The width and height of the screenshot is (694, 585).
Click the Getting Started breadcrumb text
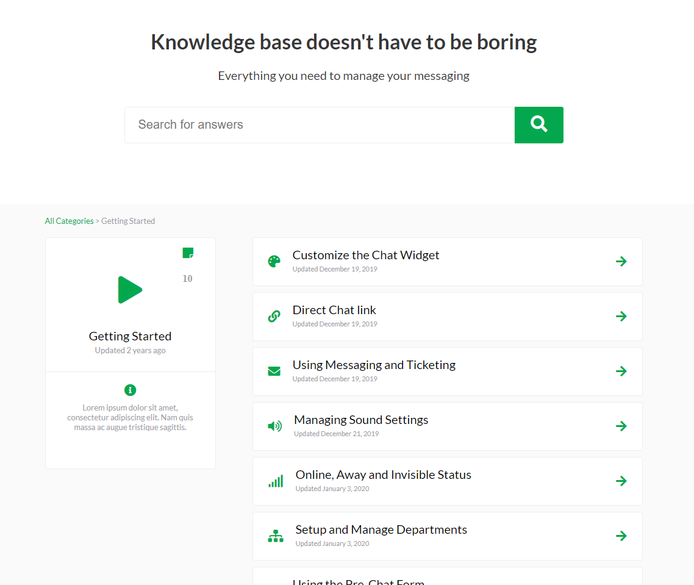click(x=128, y=221)
